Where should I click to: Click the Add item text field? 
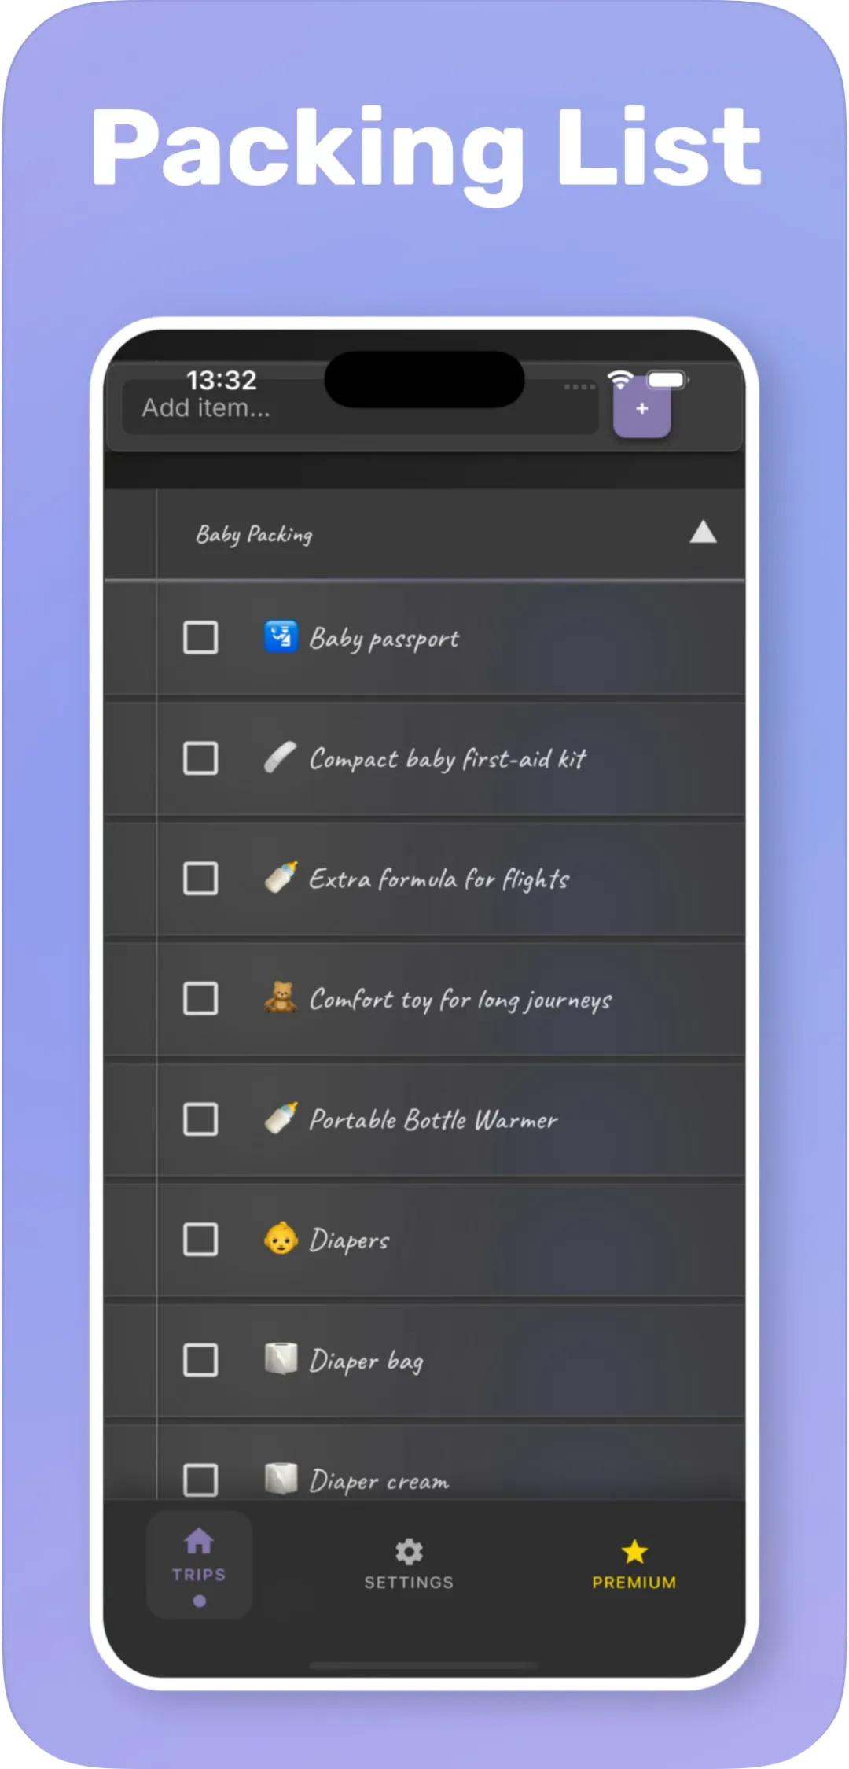361,407
